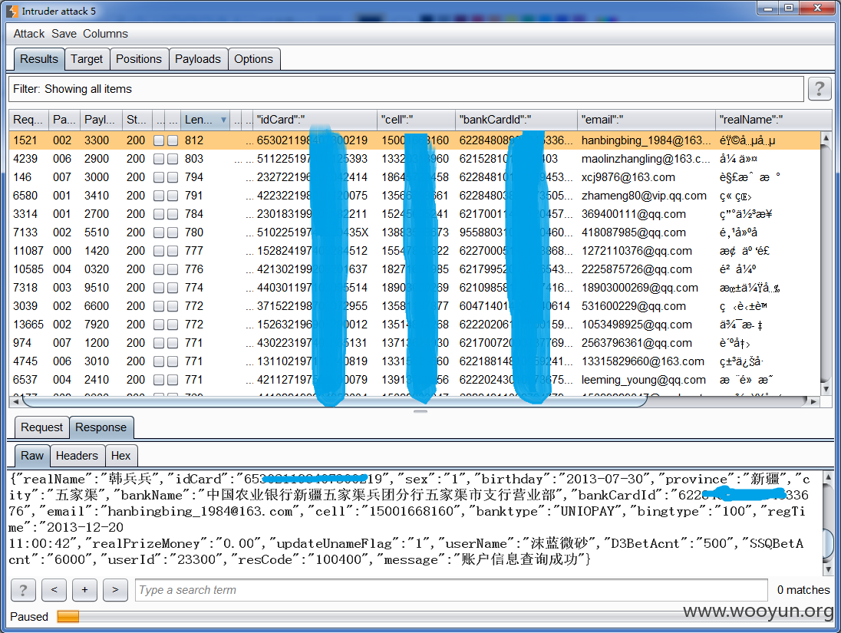The width and height of the screenshot is (841, 633).
Task: Click the response pane vertical scrollbar
Action: (828, 523)
